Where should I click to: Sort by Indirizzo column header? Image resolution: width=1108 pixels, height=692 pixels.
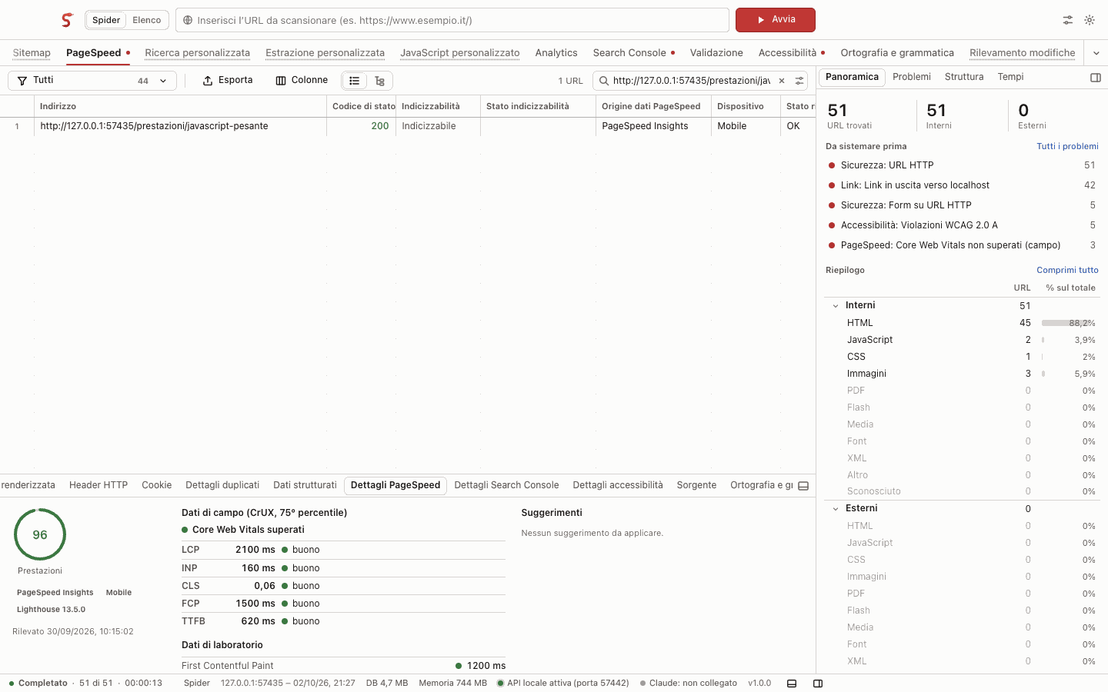[x=180, y=107]
